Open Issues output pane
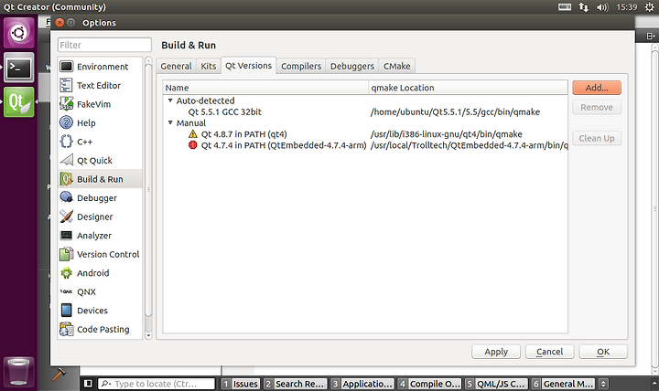Screen dimensions: 659x391 pyautogui.click(x=241, y=384)
